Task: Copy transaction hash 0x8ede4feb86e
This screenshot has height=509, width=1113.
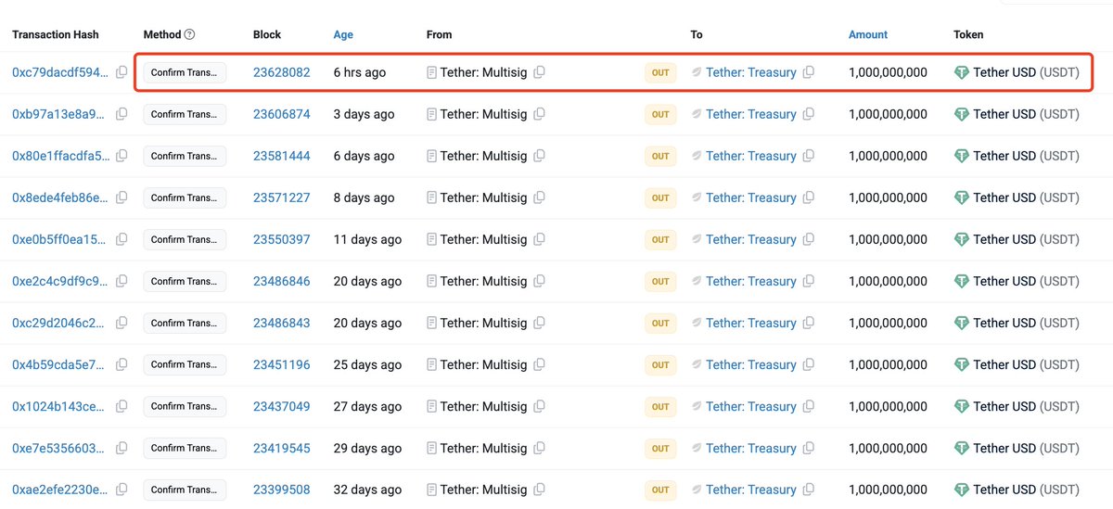Action: coord(122,197)
